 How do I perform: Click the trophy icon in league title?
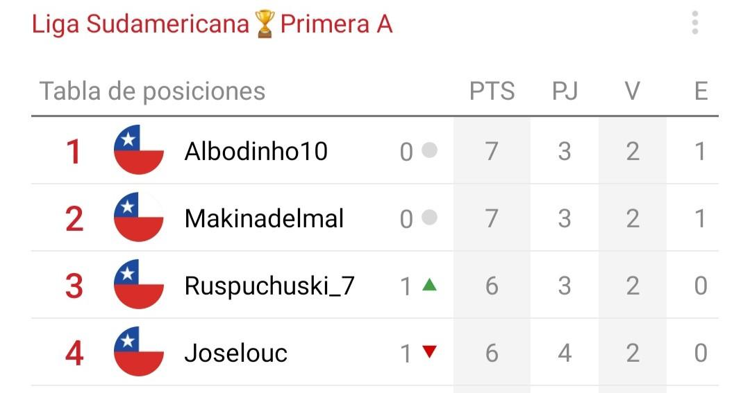pos(265,24)
